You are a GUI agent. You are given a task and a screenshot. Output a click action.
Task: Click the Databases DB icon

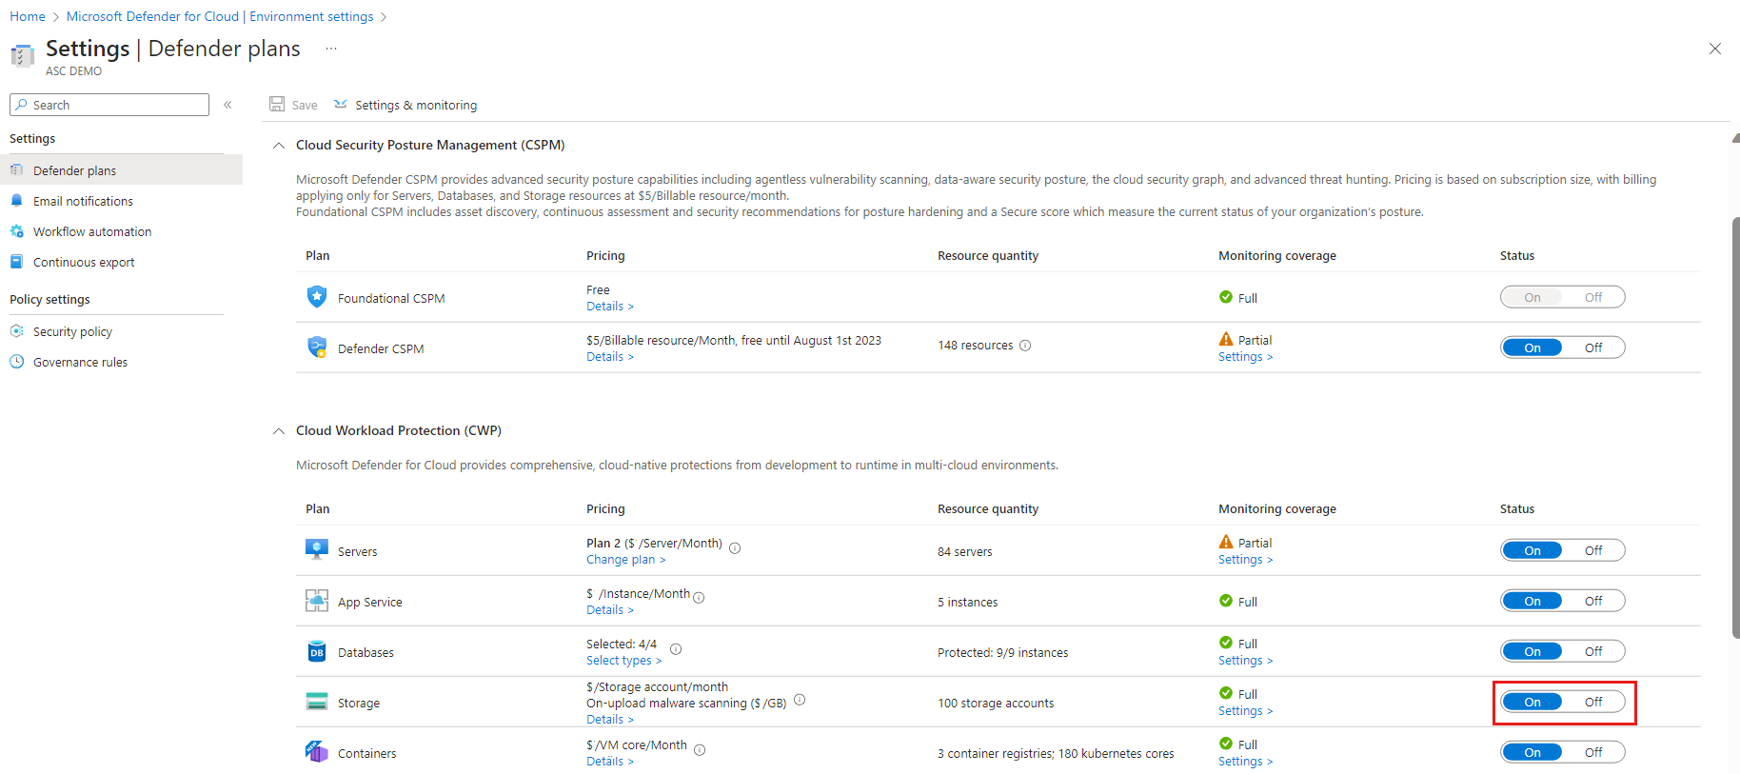(317, 651)
